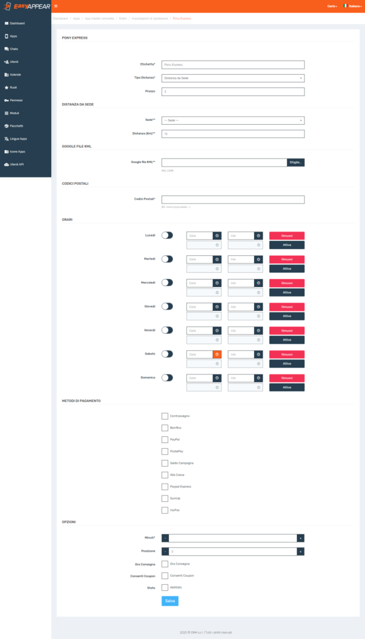Click the Ruoli star icon
Image resolution: width=365 pixels, height=639 pixels.
click(6, 87)
